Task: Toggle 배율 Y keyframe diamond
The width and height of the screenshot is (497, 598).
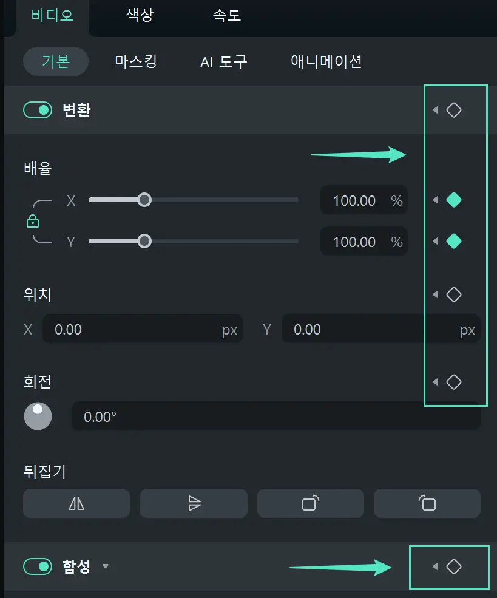Action: 453,241
